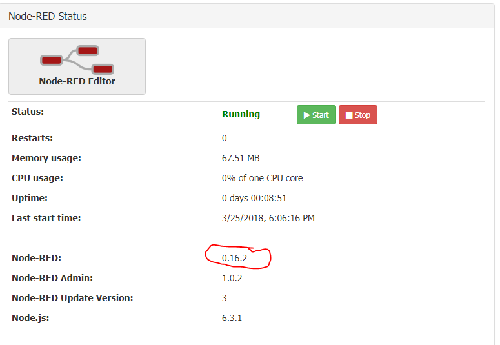
Task: Stop the Node-RED service
Action: pos(358,115)
